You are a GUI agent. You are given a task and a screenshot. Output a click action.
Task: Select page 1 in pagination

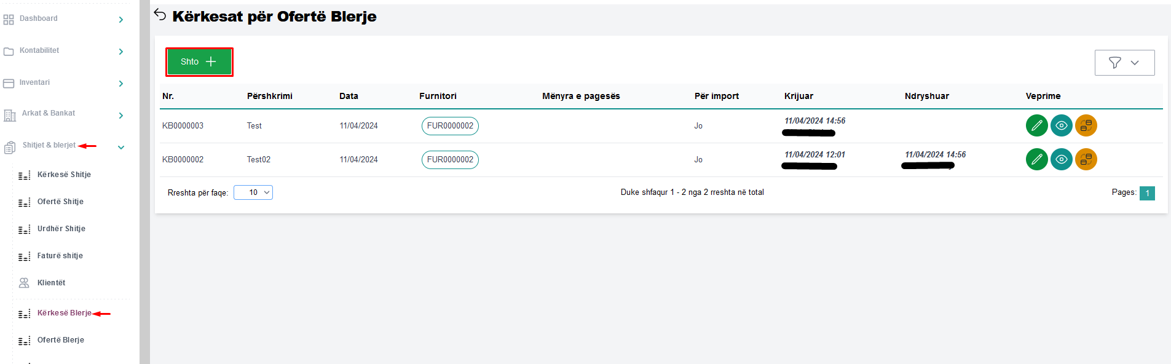(1146, 193)
